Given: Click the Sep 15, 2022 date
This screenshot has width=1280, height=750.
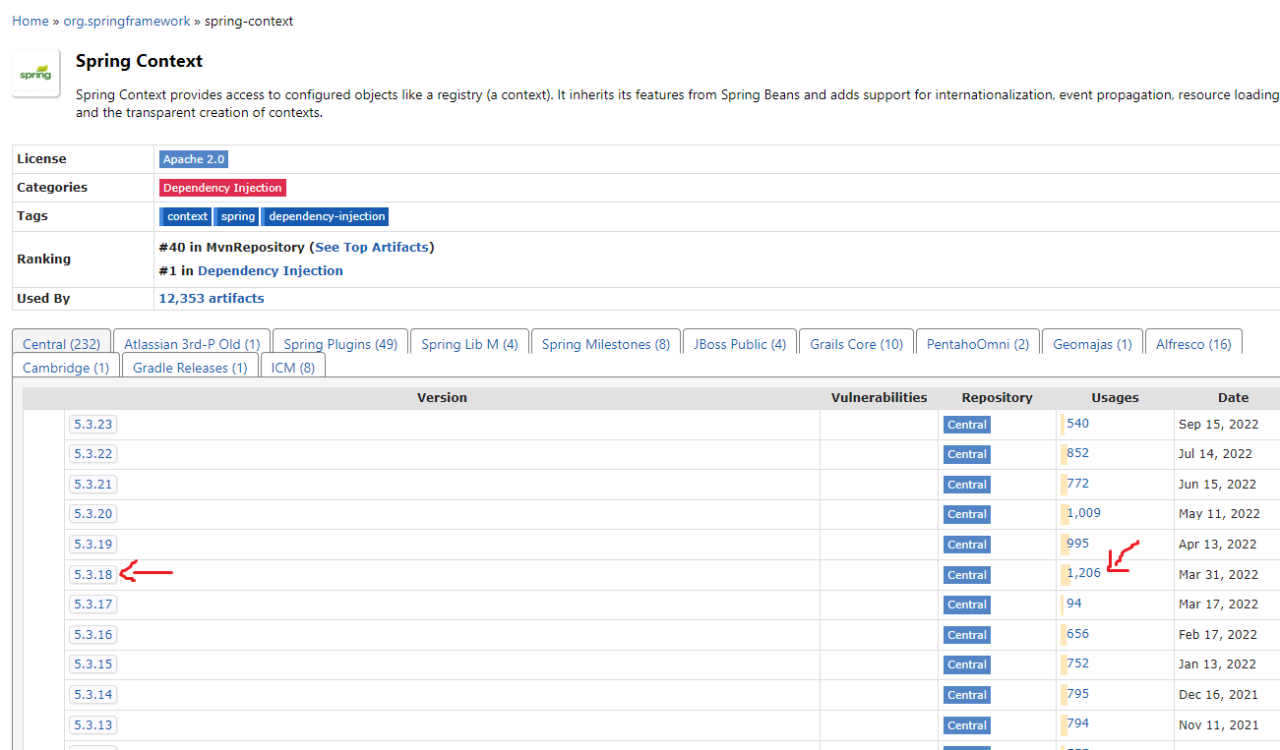Looking at the screenshot, I should (x=1218, y=425).
